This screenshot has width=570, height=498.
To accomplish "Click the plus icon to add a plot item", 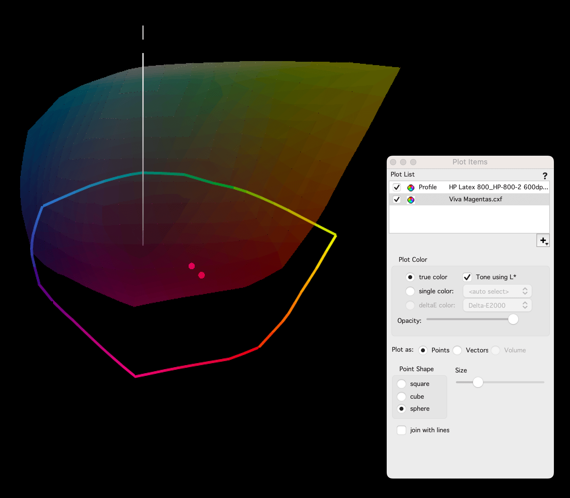I will pos(543,240).
